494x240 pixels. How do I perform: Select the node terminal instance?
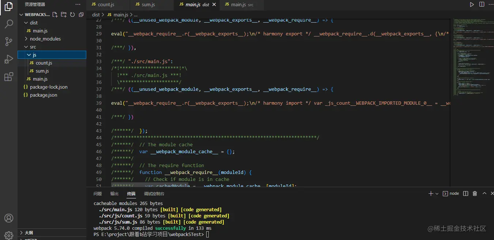click(451, 194)
